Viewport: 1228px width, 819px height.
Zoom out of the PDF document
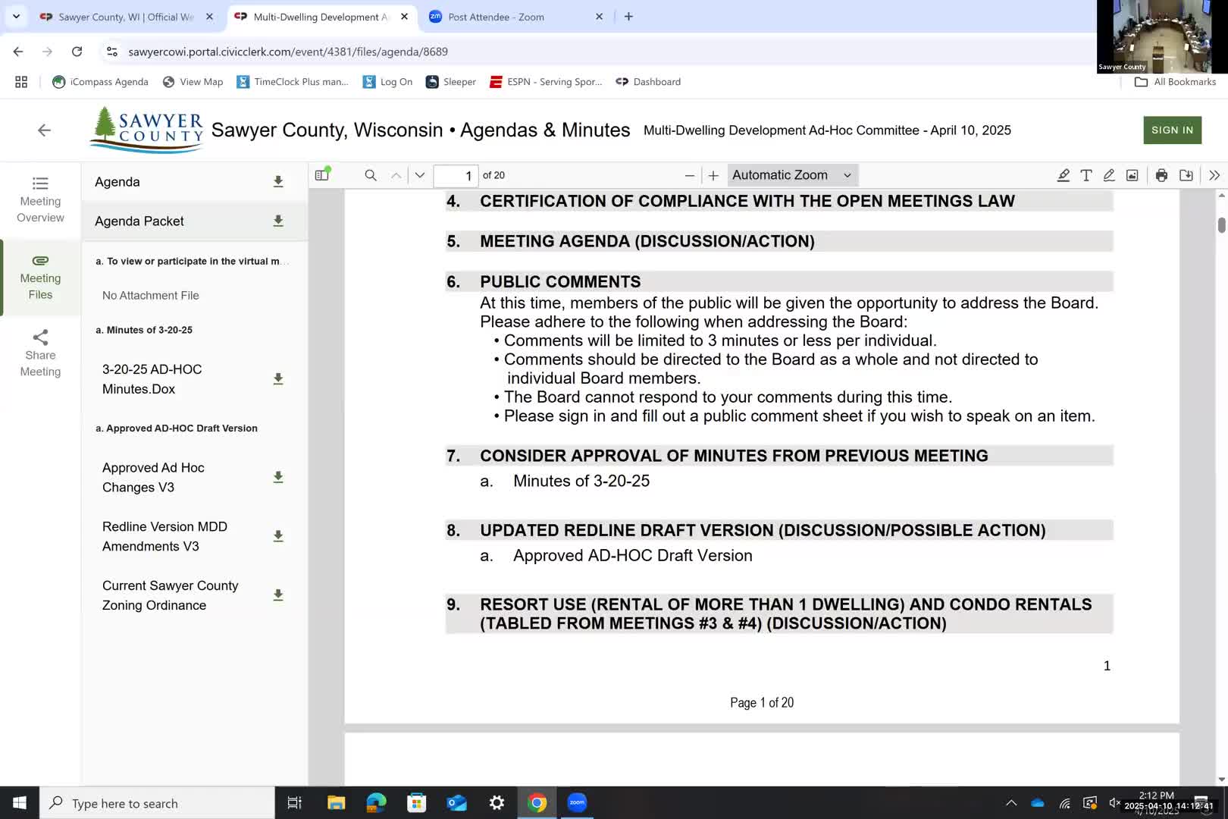689,175
